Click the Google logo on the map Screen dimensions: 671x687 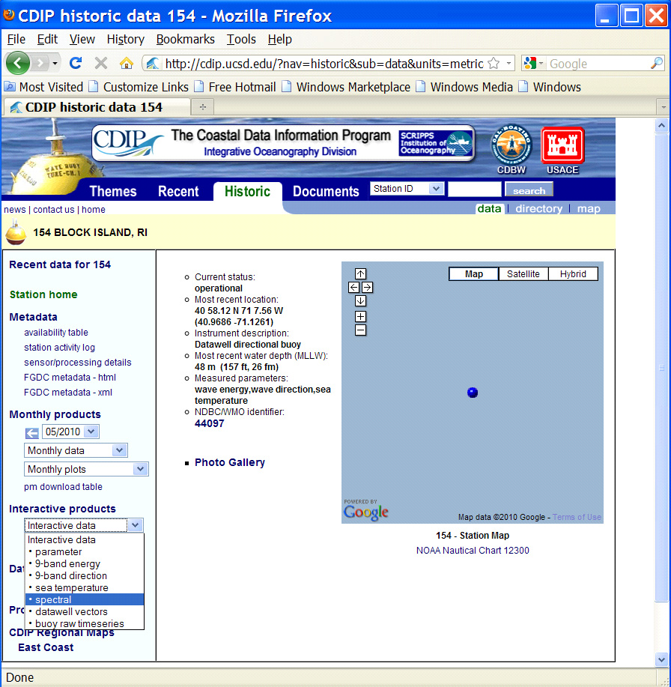[365, 511]
